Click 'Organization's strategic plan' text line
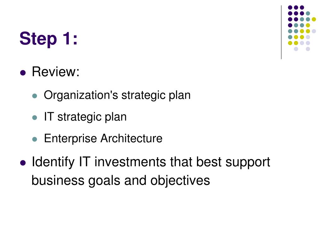323x242 pixels. coord(117,95)
